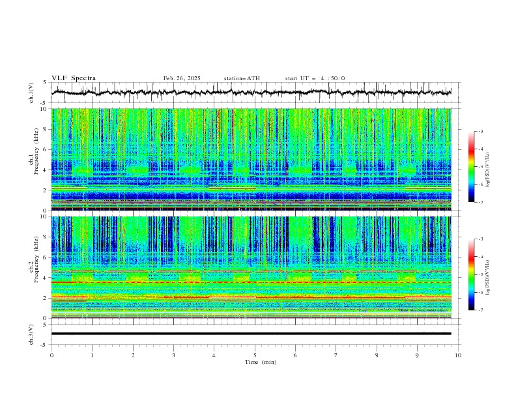Viewport: 516px width, 399px height.
Task: Click the ch.2 frequency axis "8" tick
Action: coord(46,237)
